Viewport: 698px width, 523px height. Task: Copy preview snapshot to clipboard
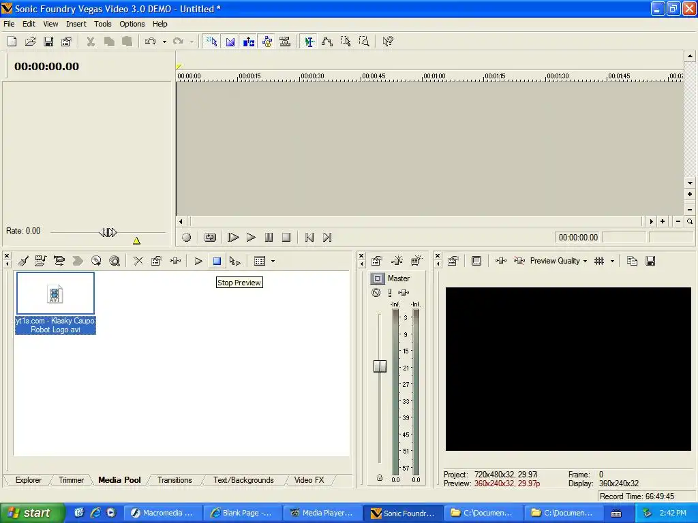point(632,261)
